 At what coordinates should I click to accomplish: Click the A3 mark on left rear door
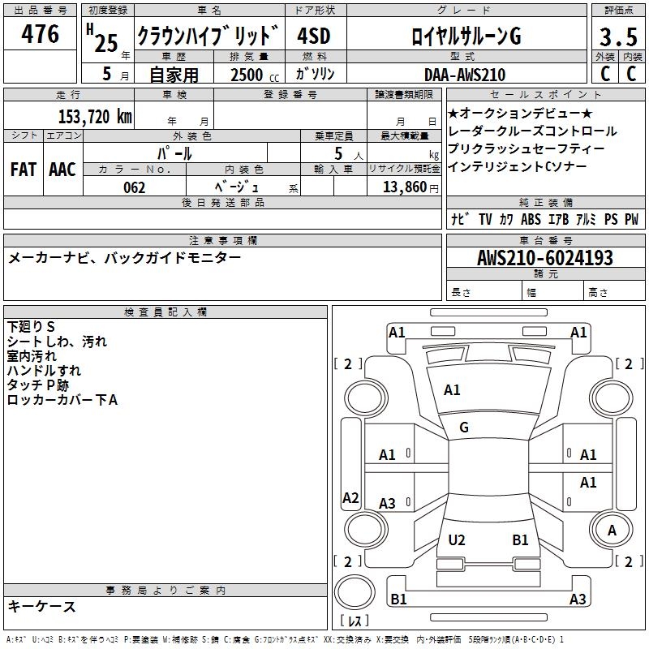pos(388,504)
